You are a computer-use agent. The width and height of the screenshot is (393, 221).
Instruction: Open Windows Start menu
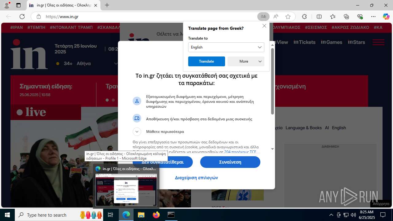[7, 215]
